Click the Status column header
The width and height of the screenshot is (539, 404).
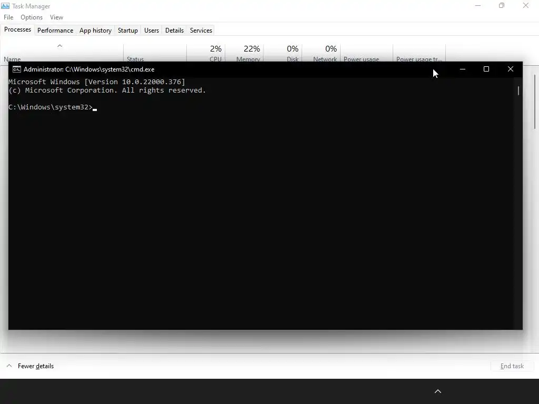coord(155,54)
